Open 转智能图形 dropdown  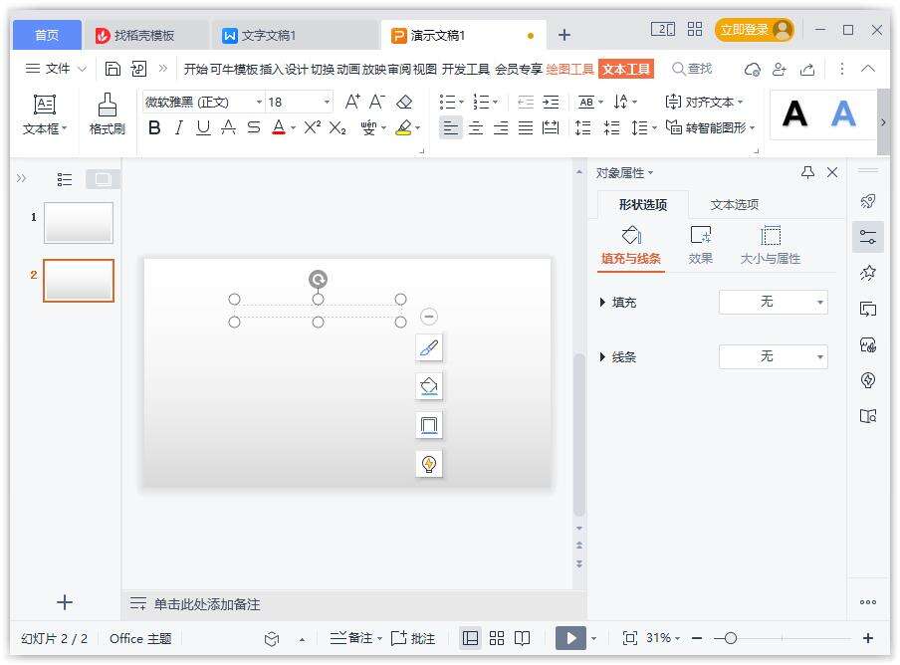(710, 127)
